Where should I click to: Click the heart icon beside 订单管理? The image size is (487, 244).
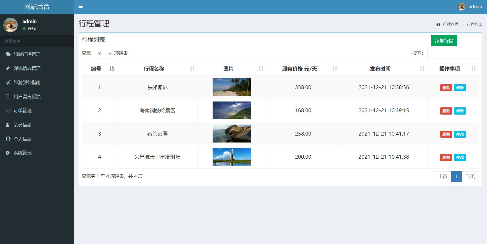coord(8,110)
